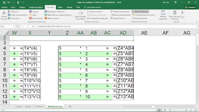Click Evaluar fórmula
Screen dimensions: 199x112
[x=139, y=18]
